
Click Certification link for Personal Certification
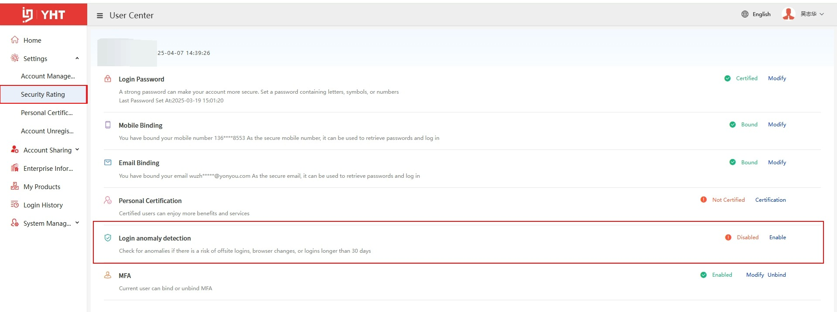pyautogui.click(x=770, y=200)
